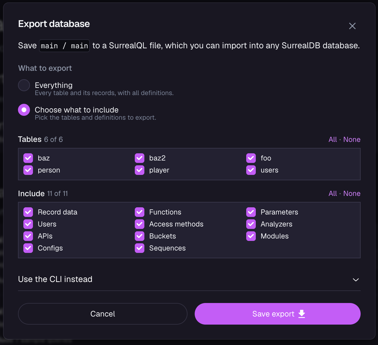378x345 pixels.
Task: Toggle the Functions checkbox
Action: (x=140, y=212)
